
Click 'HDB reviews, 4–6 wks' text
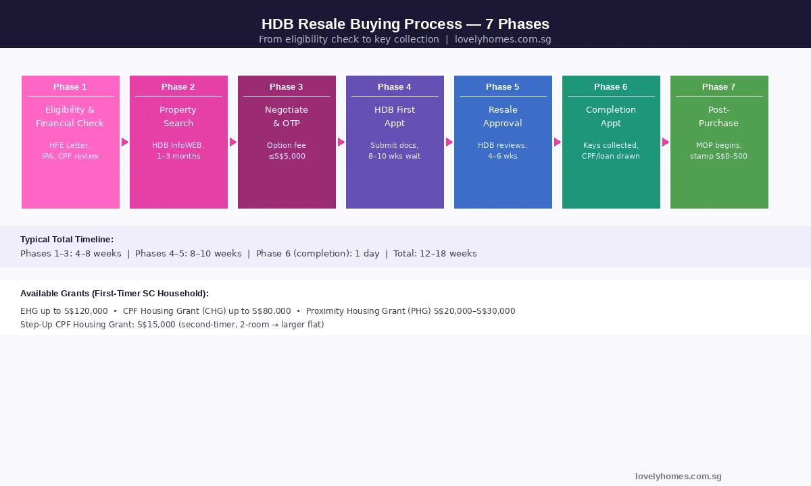click(503, 151)
